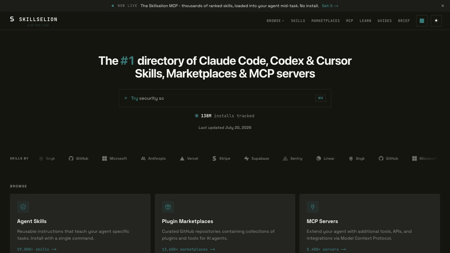Click the Linear logo icon
The image size is (450, 253).
pos(319,159)
